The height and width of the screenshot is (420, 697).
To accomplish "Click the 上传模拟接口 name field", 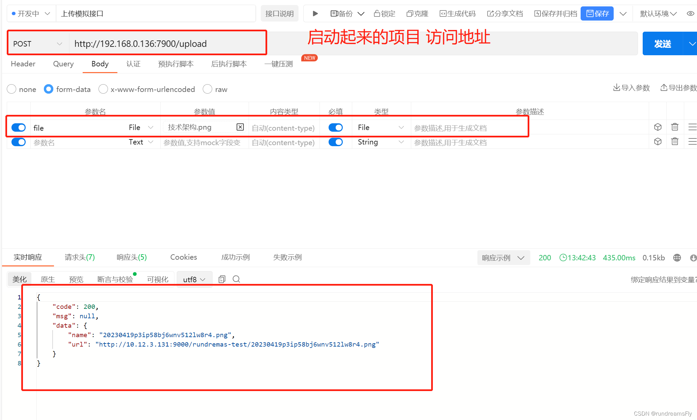I will (156, 13).
